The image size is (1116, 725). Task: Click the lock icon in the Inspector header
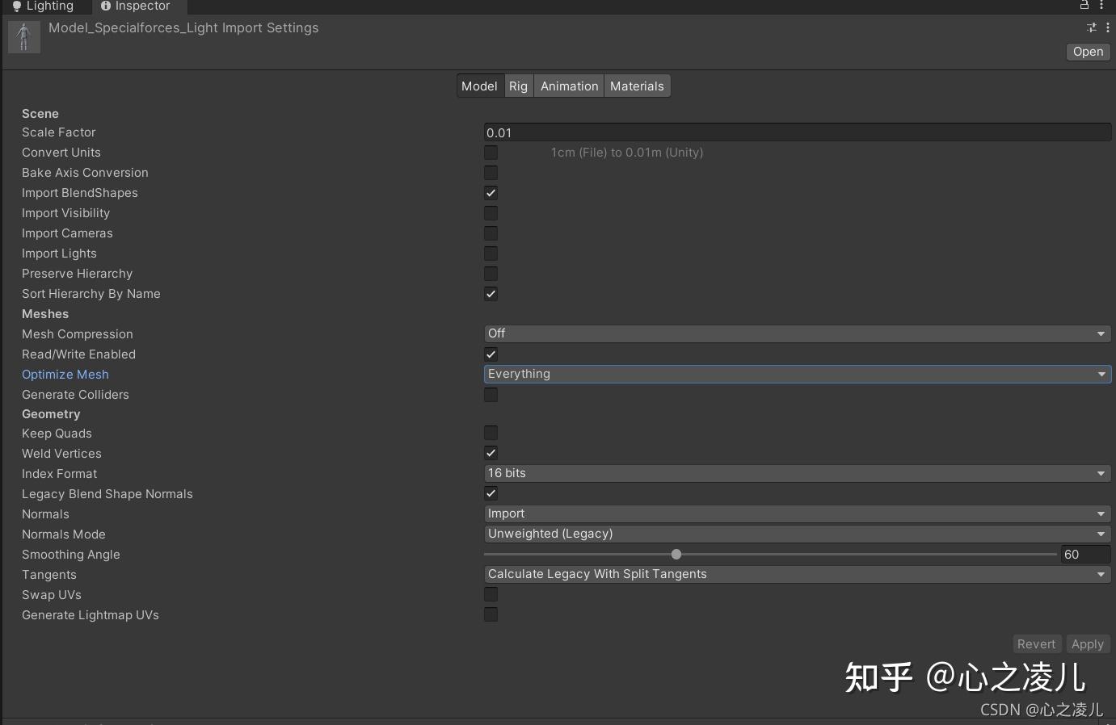point(1085,6)
